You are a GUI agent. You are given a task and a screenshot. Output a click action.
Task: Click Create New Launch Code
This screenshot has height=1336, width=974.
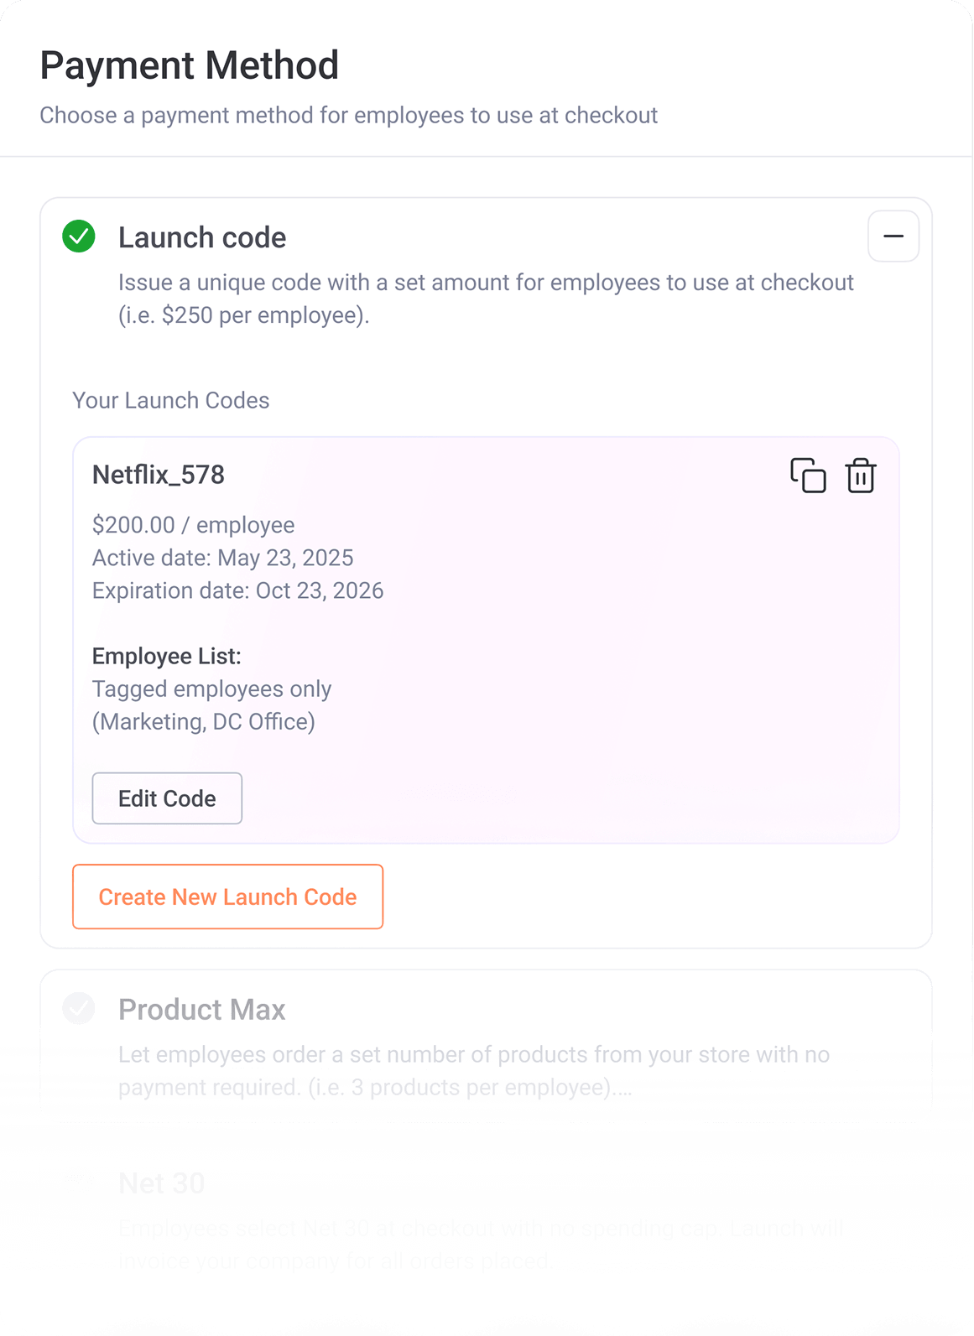pyautogui.click(x=227, y=897)
